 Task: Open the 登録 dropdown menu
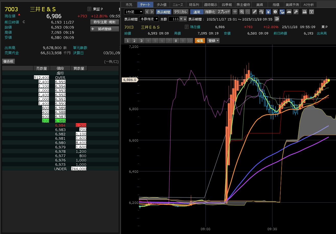213,41
